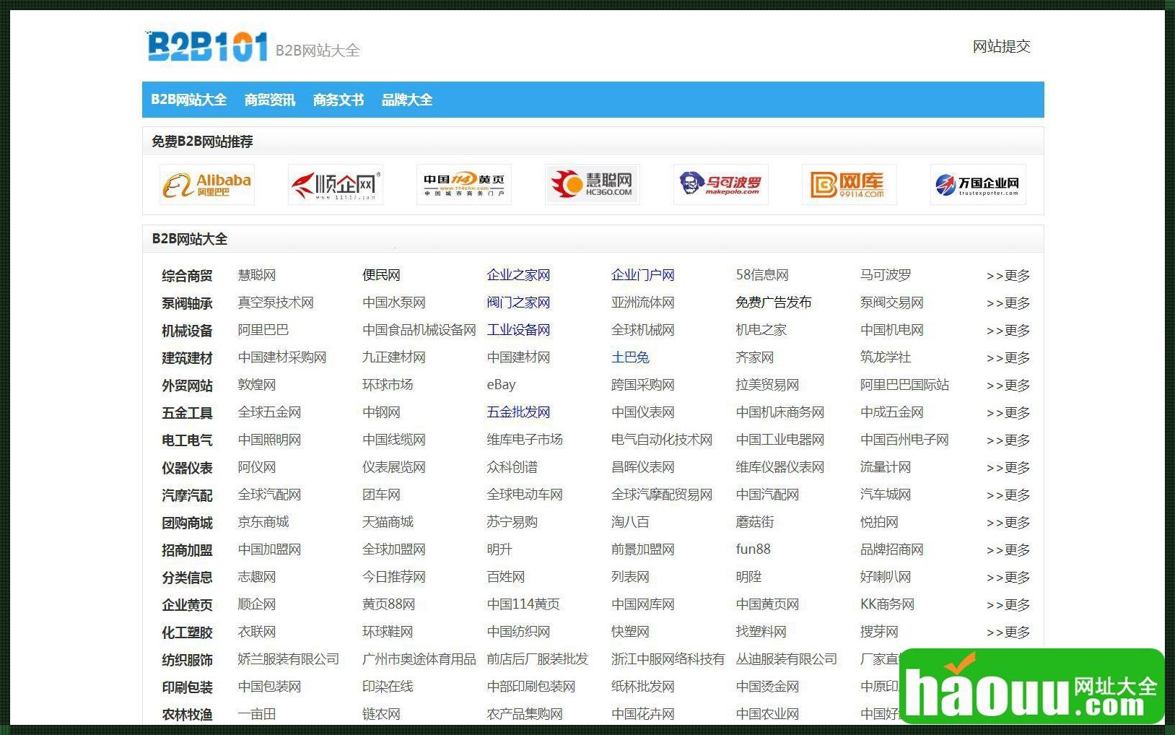Screen dimensions: 1175x735
Task: Open the 农产品集购网 link
Action: [x=525, y=714]
